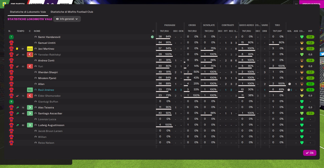324x168 pixels.
Task: Click the yellow card icon for Javi Martínez
Action: tap(17, 49)
